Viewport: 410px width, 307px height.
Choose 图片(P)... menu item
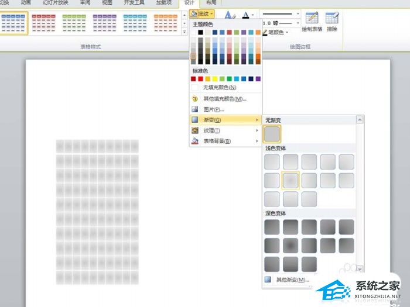(225, 109)
